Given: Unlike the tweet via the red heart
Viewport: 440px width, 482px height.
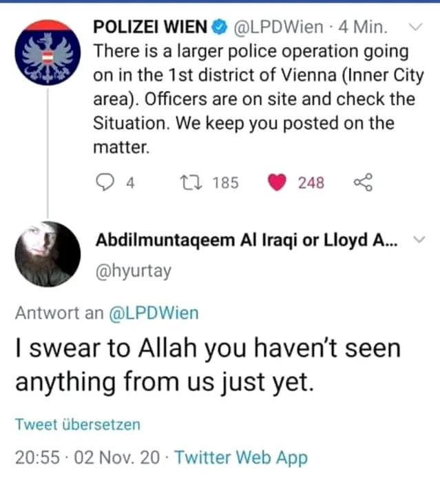Looking at the screenshot, I should click(x=277, y=182).
